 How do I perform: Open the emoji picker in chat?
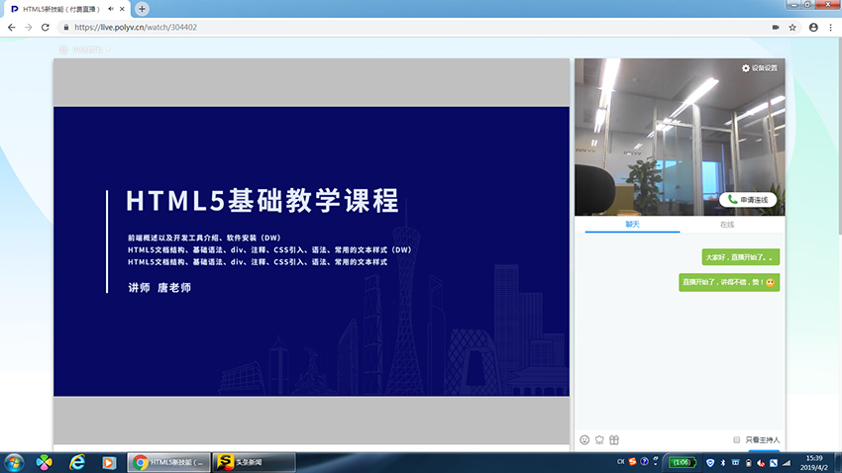coord(584,439)
